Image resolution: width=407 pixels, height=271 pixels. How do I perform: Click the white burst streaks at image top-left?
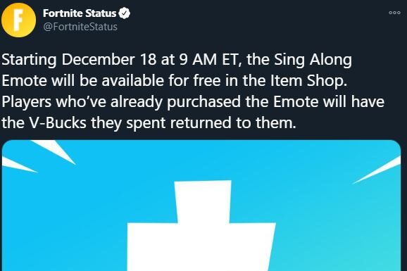coord(39,156)
